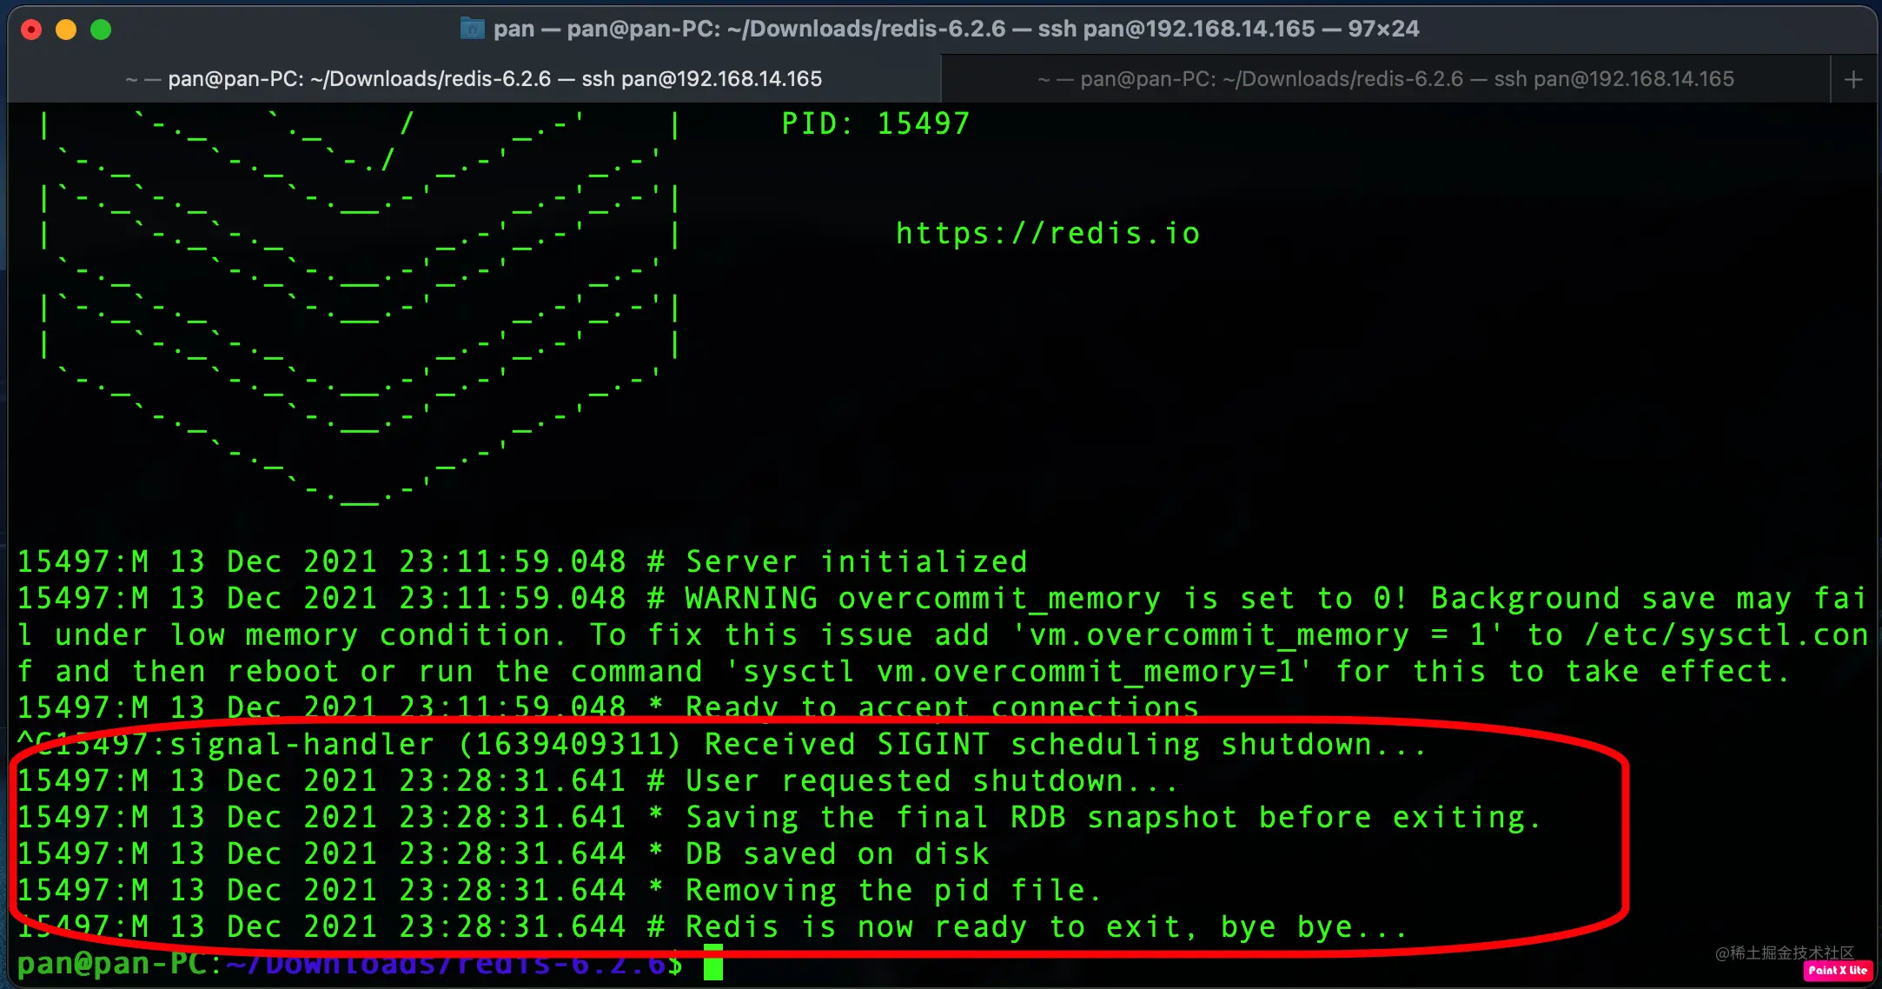The height and width of the screenshot is (989, 1882).
Task: Select the first active ssh terminal tab
Action: (474, 79)
